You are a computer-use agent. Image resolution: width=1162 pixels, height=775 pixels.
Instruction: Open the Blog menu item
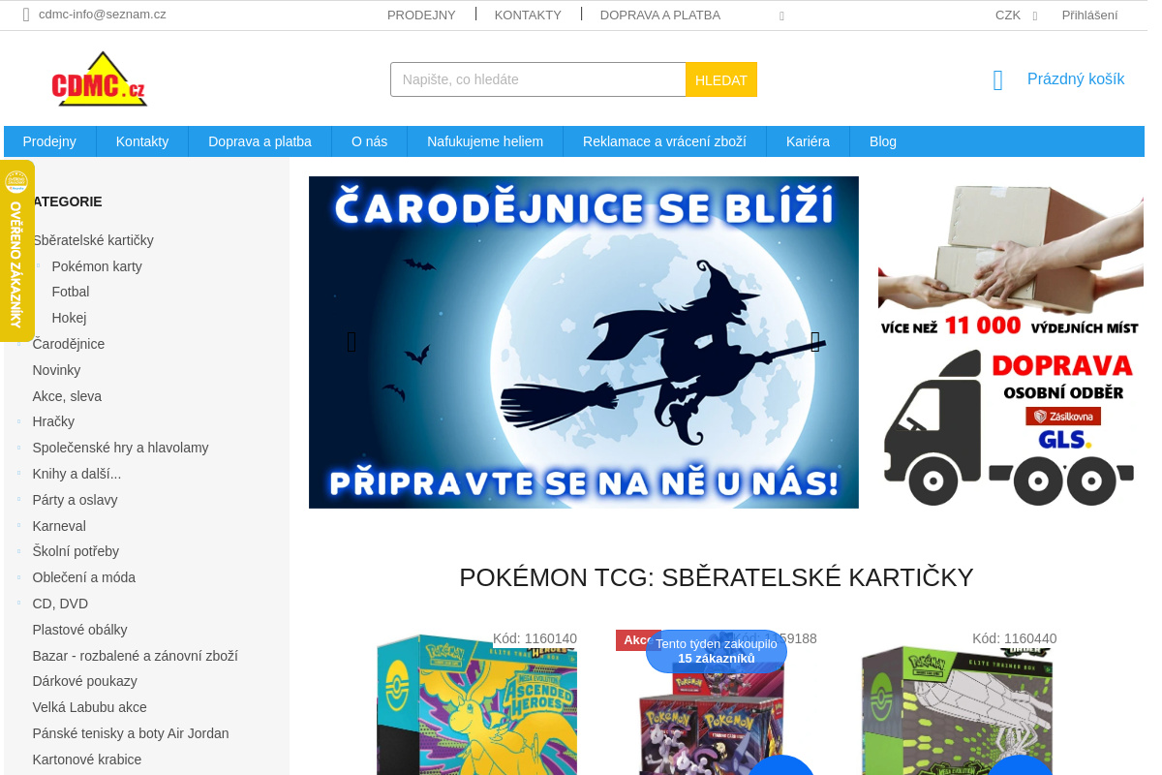[x=883, y=141]
